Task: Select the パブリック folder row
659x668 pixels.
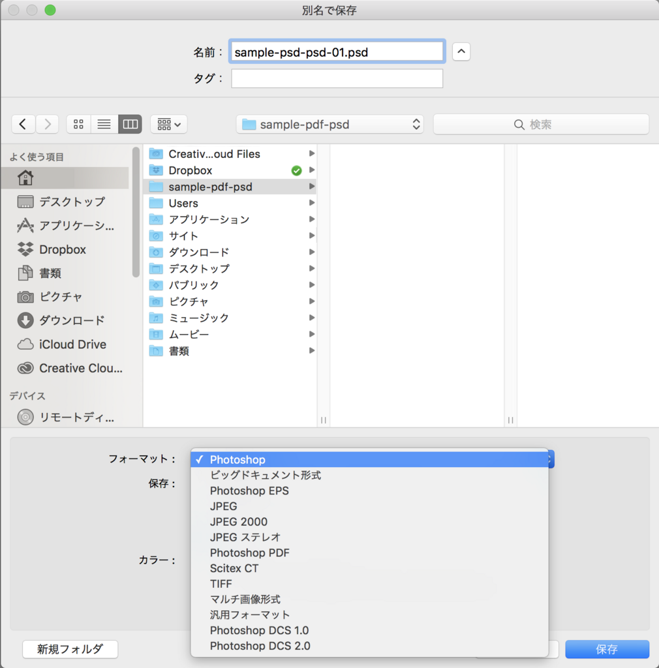Action: (230, 285)
